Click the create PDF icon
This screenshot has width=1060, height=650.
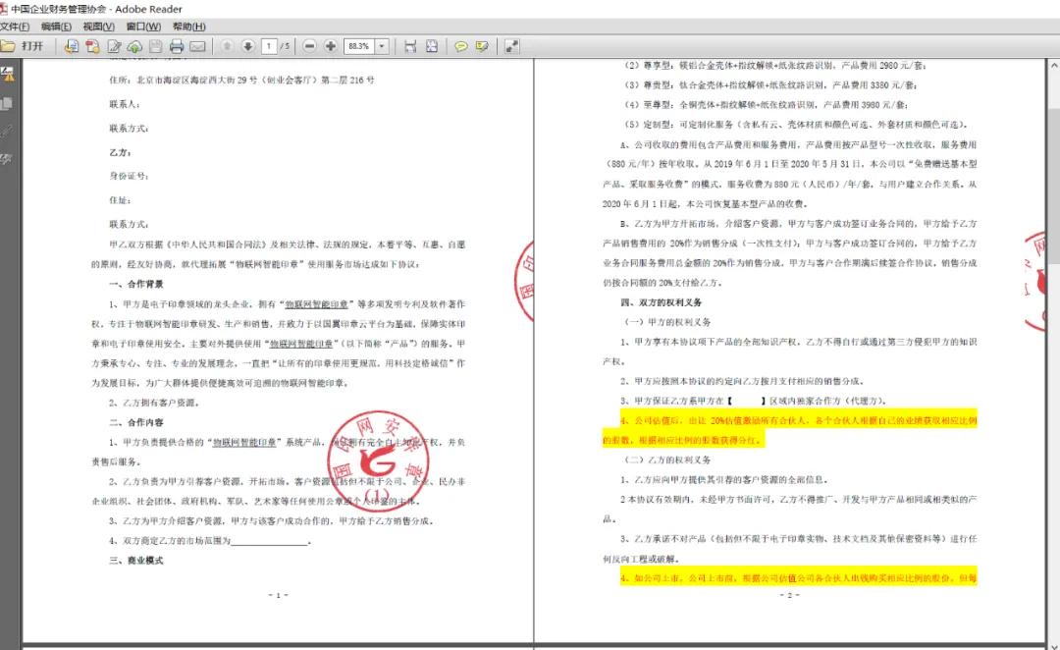92,46
